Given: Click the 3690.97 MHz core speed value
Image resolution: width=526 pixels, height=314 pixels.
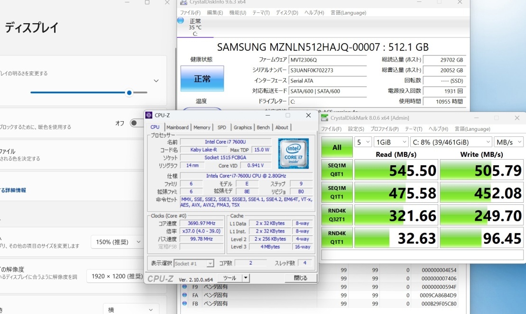Looking at the screenshot, I should (202, 223).
